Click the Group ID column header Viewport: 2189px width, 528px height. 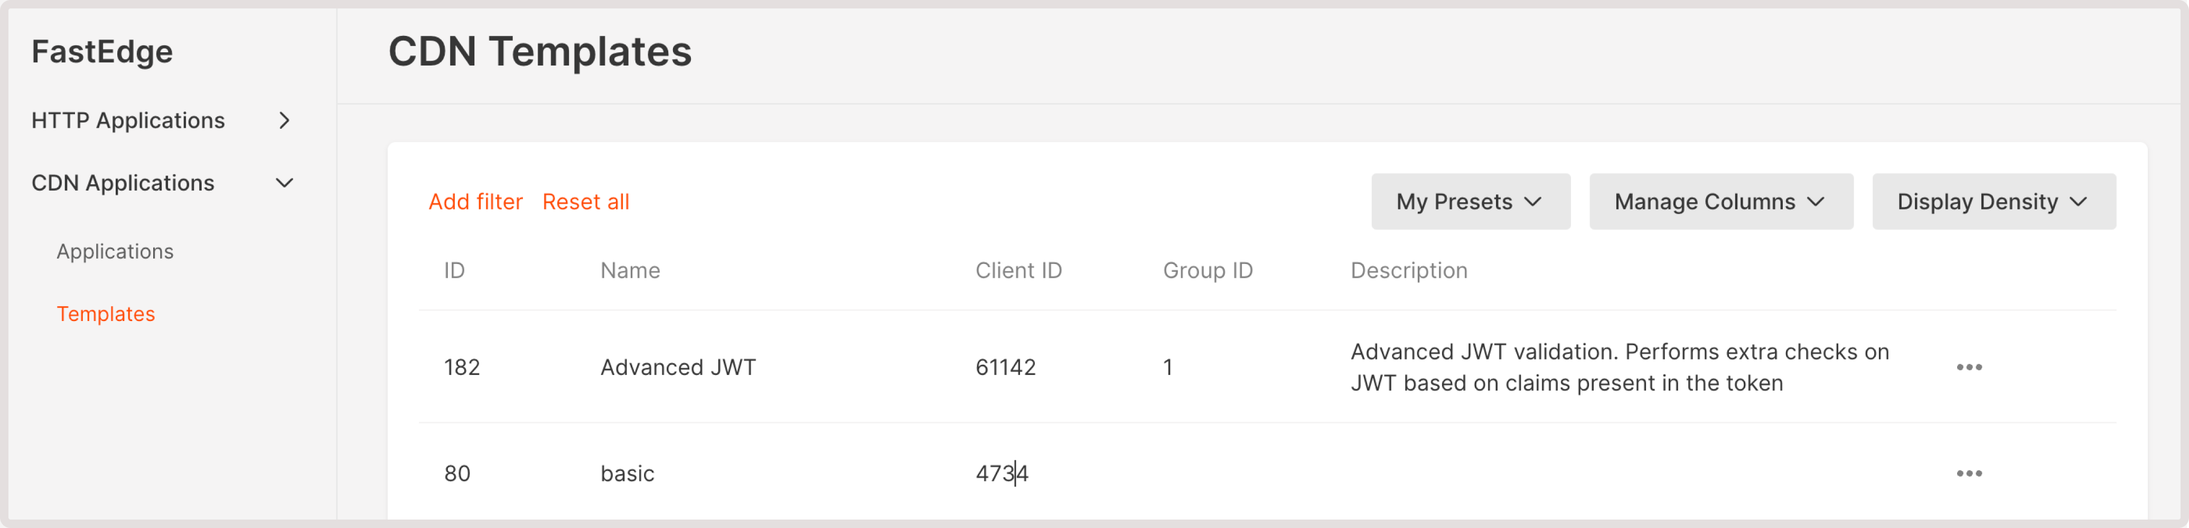[x=1208, y=270]
